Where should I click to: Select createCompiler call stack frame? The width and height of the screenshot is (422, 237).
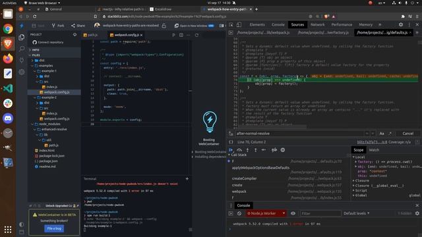(244, 178)
